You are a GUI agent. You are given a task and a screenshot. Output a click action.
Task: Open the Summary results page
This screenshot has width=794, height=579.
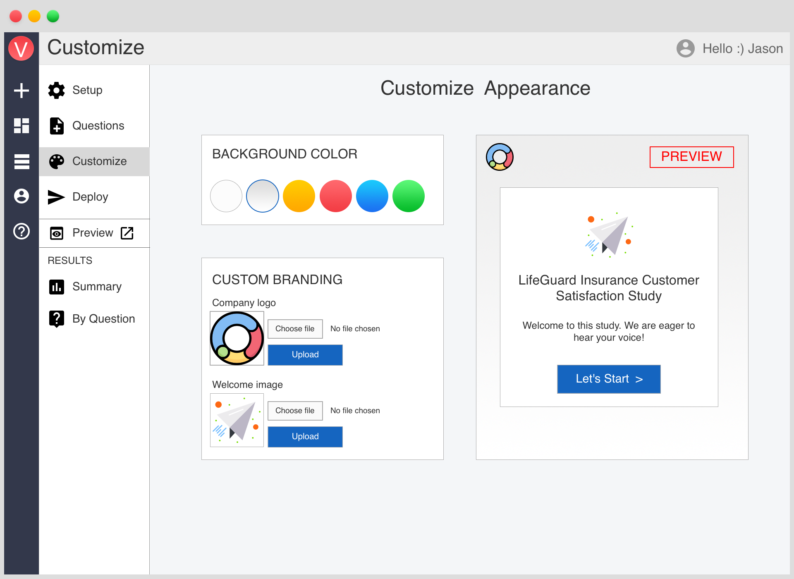point(96,287)
